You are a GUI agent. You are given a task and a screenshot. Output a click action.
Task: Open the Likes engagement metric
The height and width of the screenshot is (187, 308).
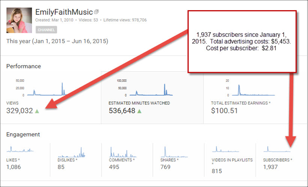13,160
